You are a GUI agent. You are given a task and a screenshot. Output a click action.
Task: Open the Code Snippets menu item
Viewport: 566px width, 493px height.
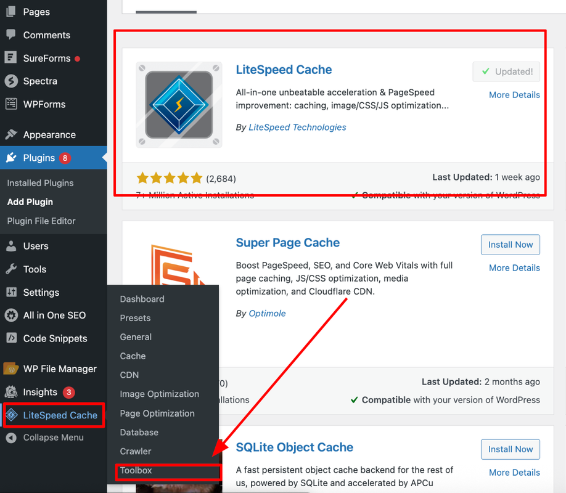55,338
